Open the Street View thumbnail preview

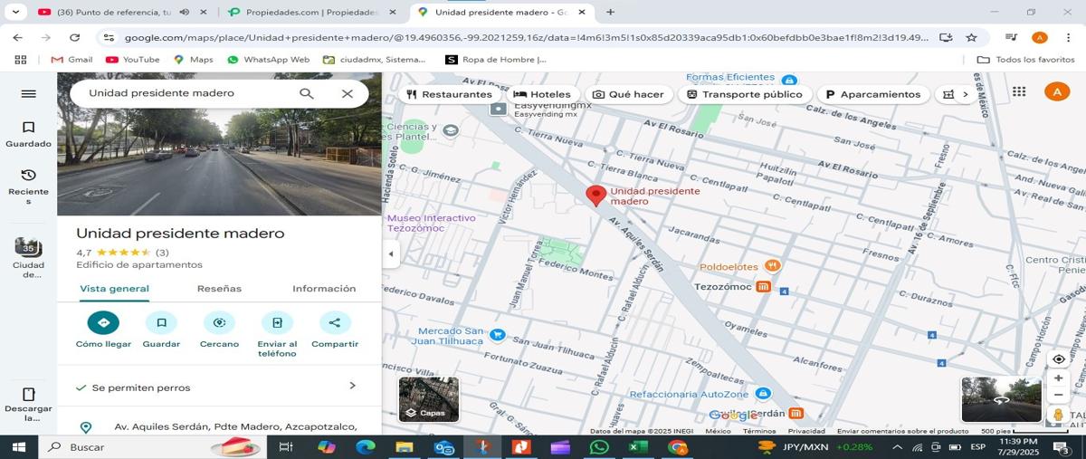(1001, 399)
